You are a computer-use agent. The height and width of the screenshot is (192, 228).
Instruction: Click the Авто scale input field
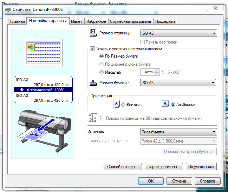pos(147,72)
